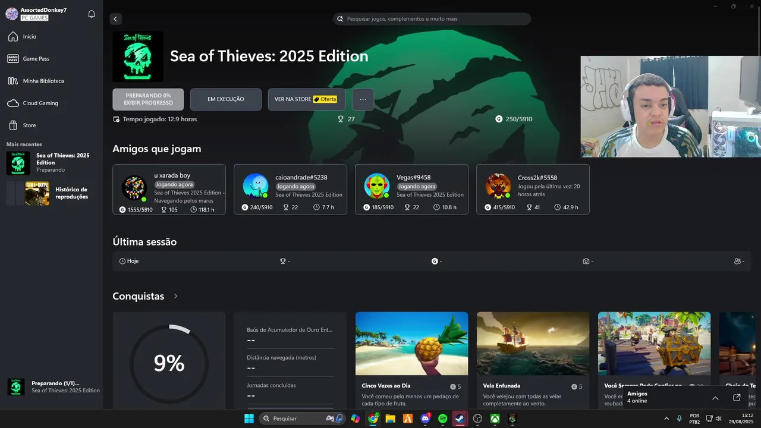Click the library books icon
This screenshot has height=428, width=761.
[x=13, y=81]
